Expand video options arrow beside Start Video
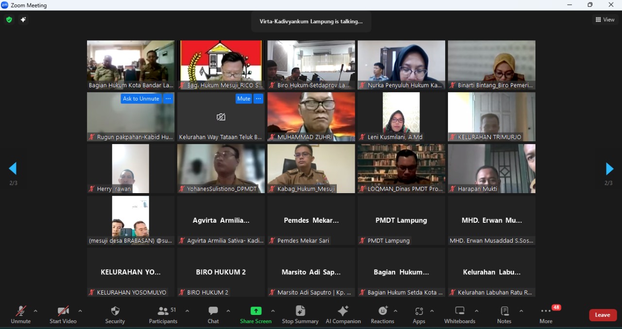Image resolution: width=622 pixels, height=329 pixels. tap(80, 311)
